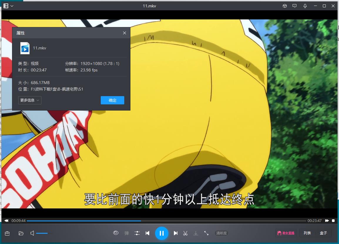339x244 pixels.
Task: Mute audio with the speaker icon
Action: pos(32,233)
